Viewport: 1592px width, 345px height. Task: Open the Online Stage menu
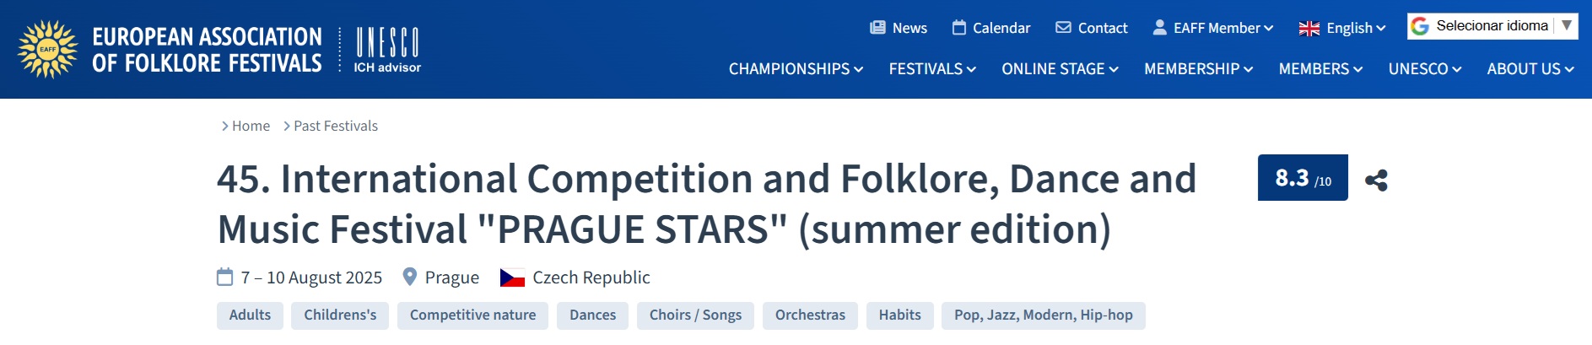point(1060,69)
